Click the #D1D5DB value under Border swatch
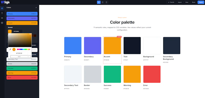The width and height of the screenshot is (205, 98). (87, 89)
